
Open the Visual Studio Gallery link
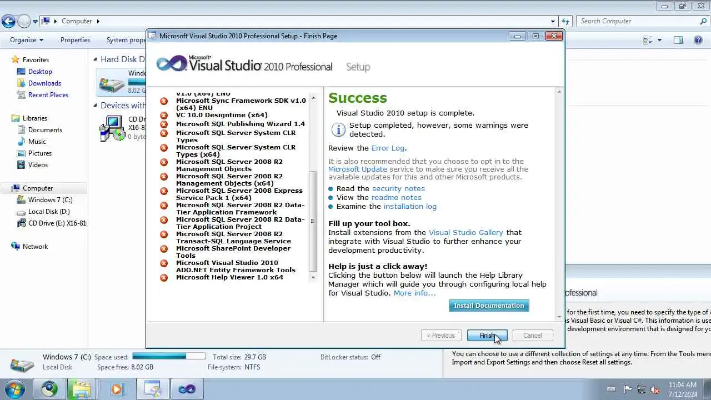click(466, 232)
